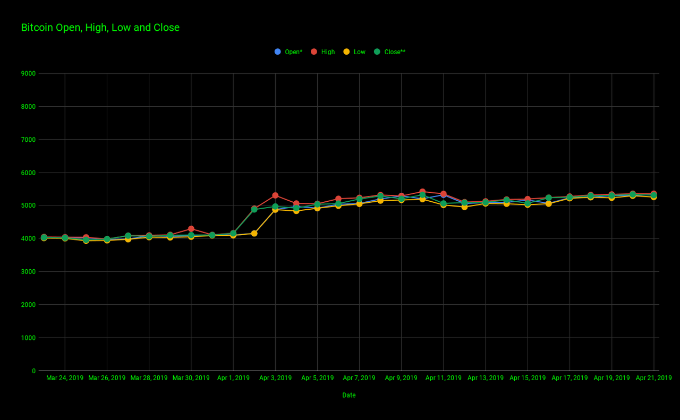Click the y-axis label 7000

29,140
